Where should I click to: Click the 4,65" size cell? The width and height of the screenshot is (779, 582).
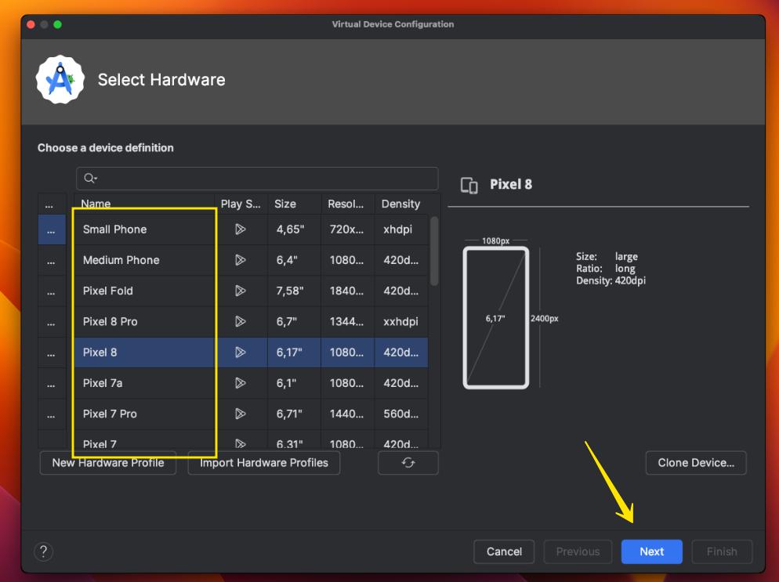point(295,230)
